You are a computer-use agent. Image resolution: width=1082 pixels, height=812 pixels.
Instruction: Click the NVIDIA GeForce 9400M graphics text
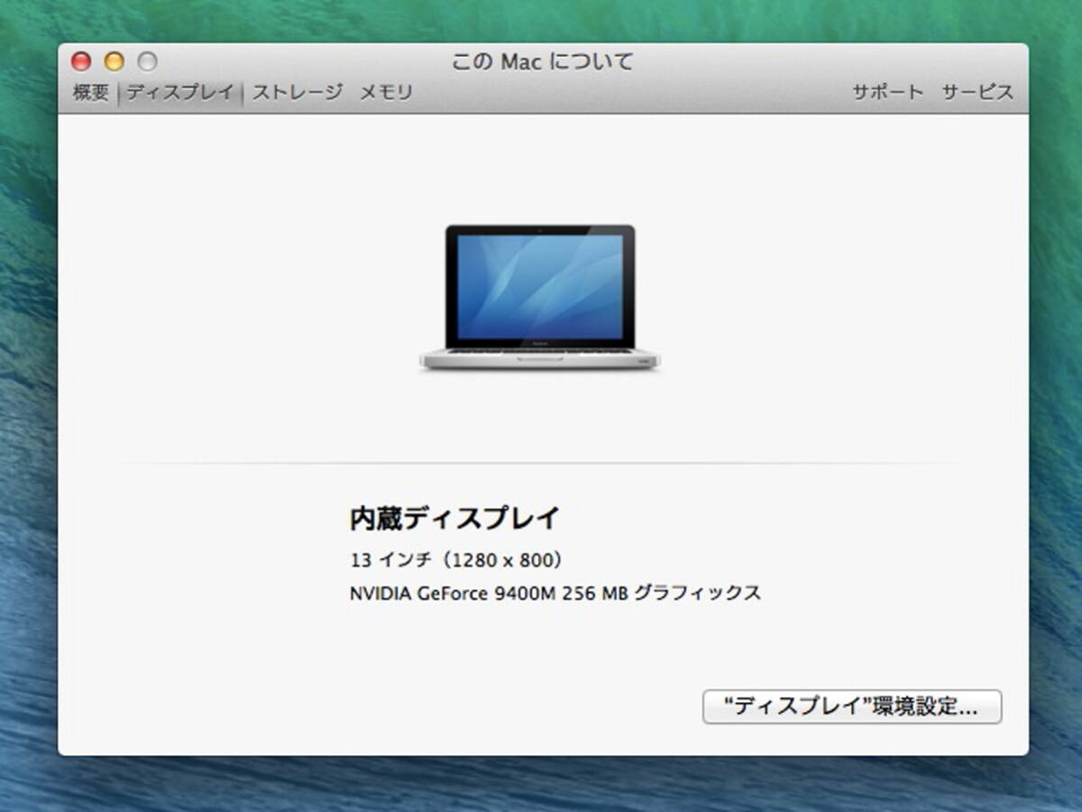[x=555, y=594]
